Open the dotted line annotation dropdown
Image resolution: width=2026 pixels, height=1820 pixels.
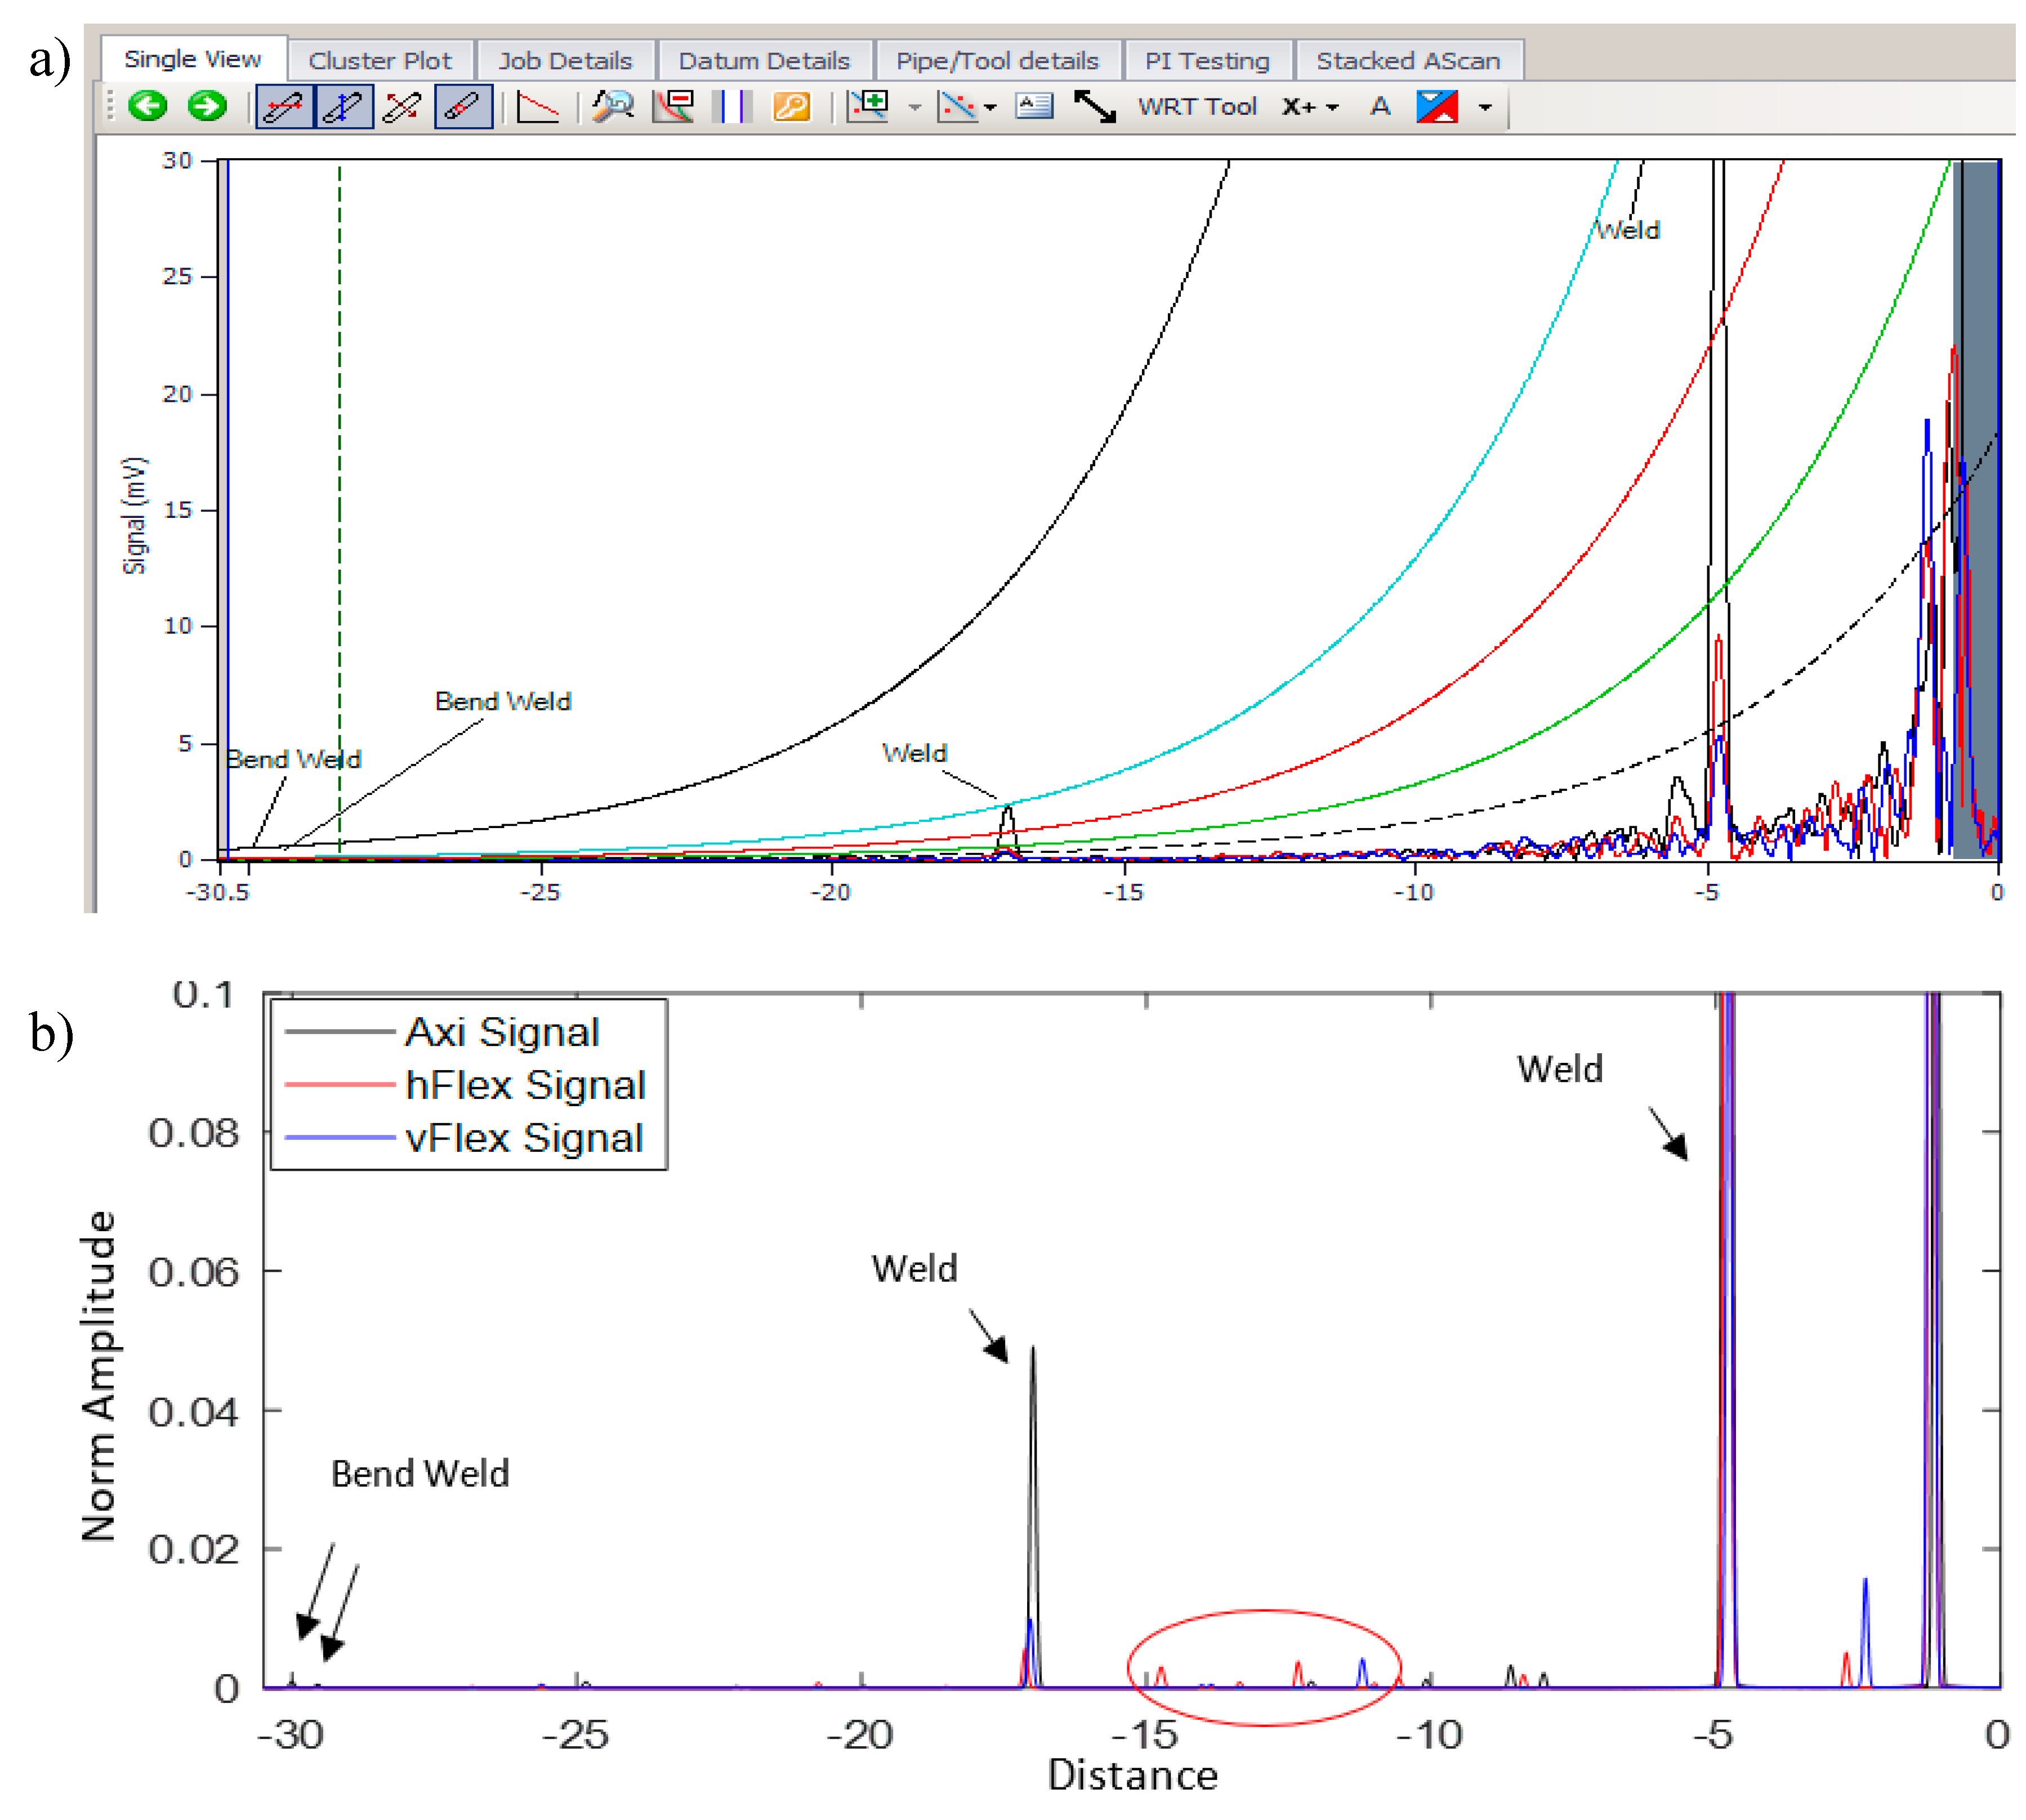pyautogui.click(x=990, y=107)
